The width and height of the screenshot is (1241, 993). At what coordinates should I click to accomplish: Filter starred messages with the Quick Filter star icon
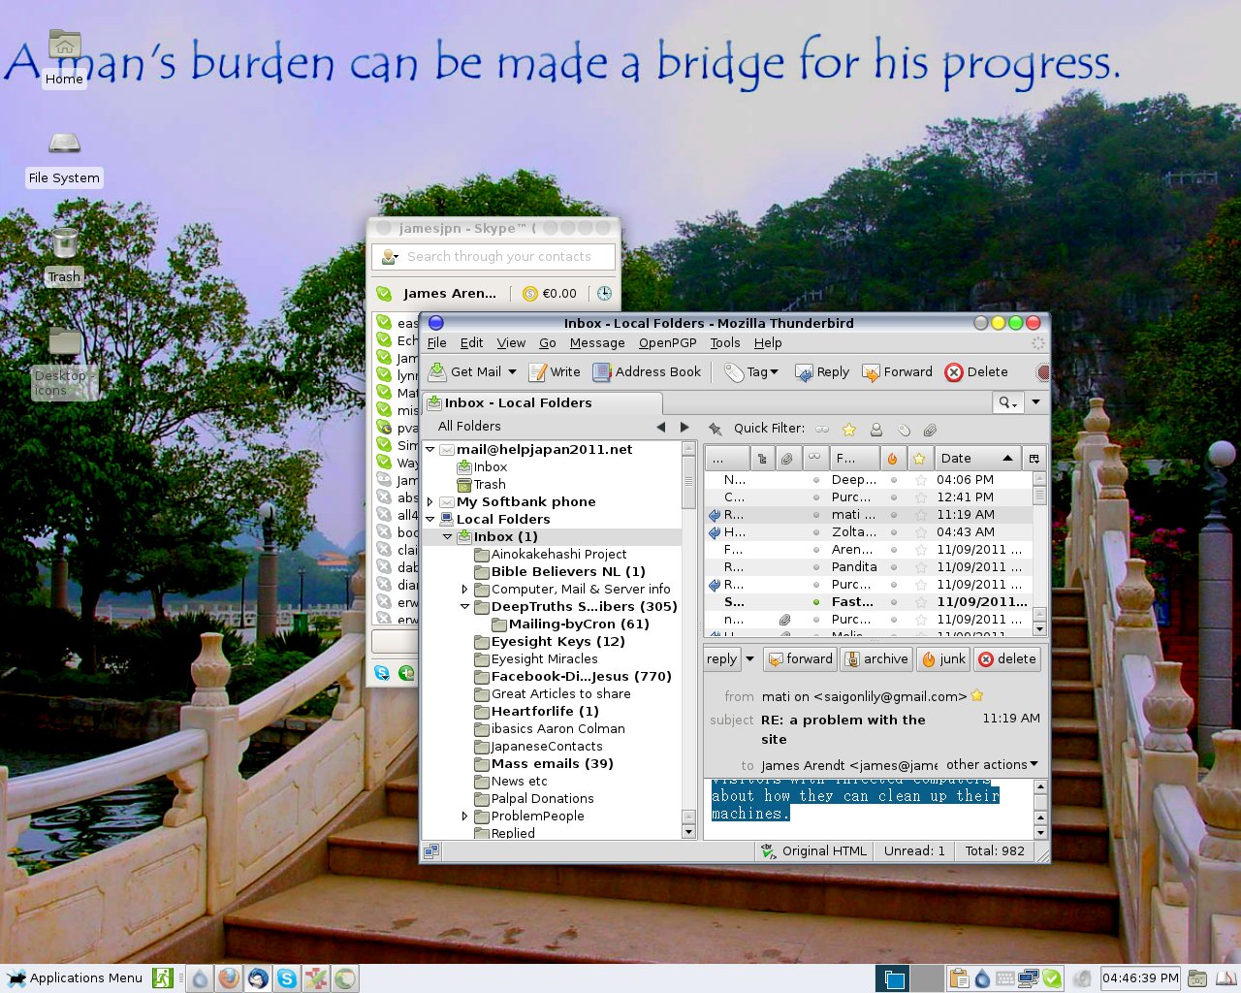click(x=849, y=429)
